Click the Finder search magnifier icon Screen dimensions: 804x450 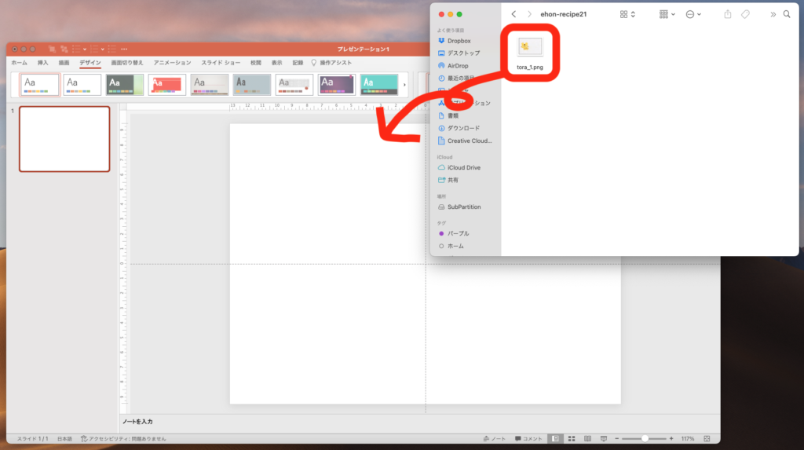[x=787, y=14]
